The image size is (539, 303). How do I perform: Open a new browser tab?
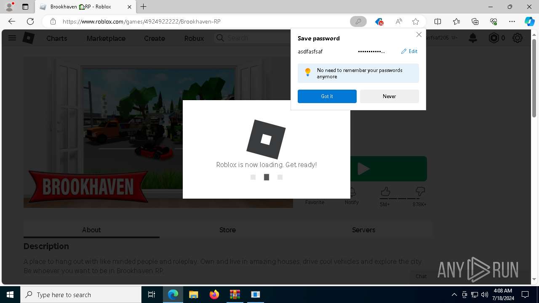pyautogui.click(x=144, y=7)
